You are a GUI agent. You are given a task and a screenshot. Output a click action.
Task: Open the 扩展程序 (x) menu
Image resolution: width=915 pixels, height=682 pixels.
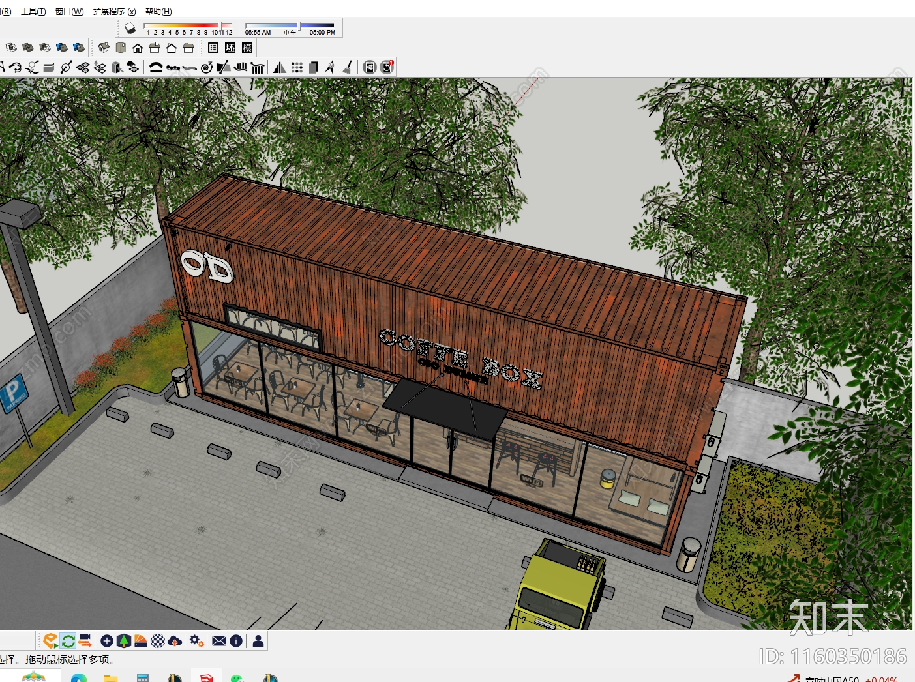114,12
